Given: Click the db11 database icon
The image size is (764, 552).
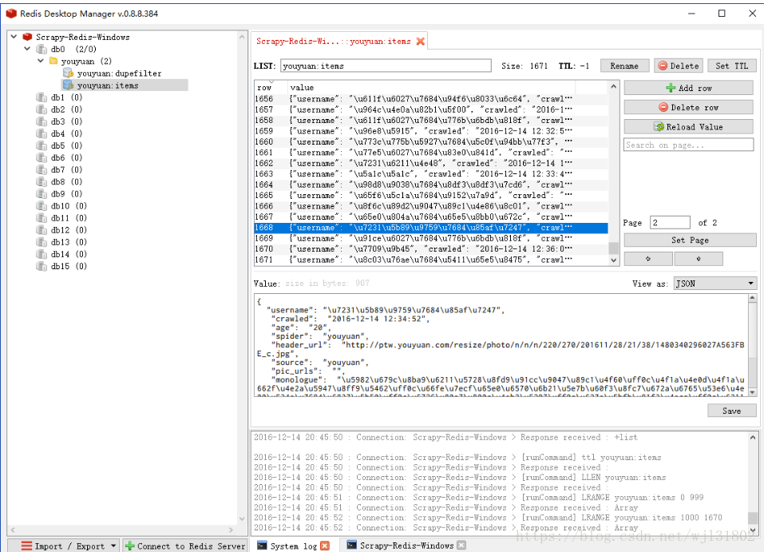Looking at the screenshot, I should pyautogui.click(x=42, y=218).
